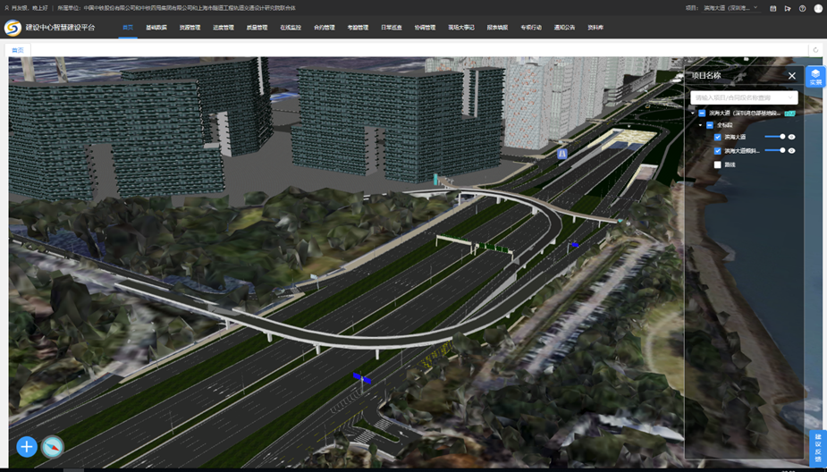Open the 资源管理 menu
The width and height of the screenshot is (827, 472).
point(190,28)
